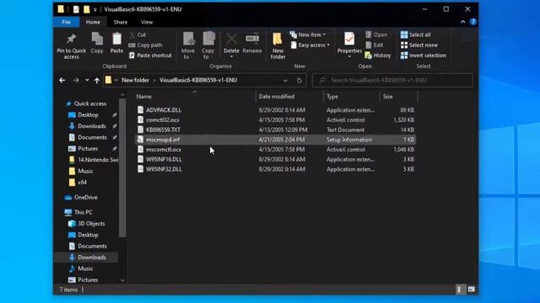Screen dimensions: 540x303
Task: Create a New folder from ribbon
Action: click(x=278, y=45)
